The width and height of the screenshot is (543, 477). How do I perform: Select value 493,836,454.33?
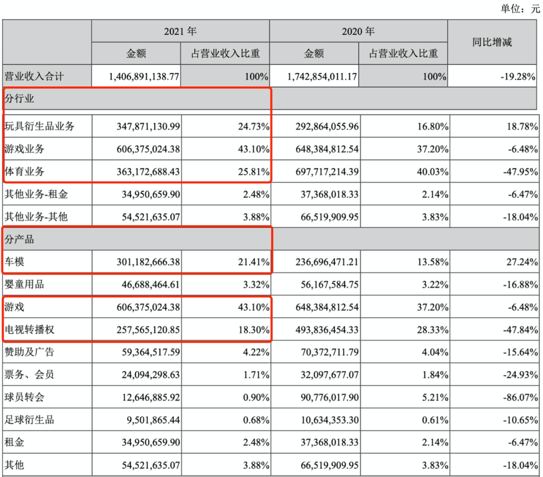click(327, 330)
